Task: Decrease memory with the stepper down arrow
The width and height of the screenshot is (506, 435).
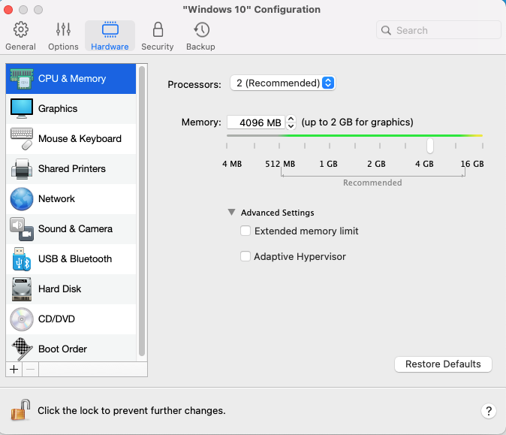Action: (x=291, y=126)
